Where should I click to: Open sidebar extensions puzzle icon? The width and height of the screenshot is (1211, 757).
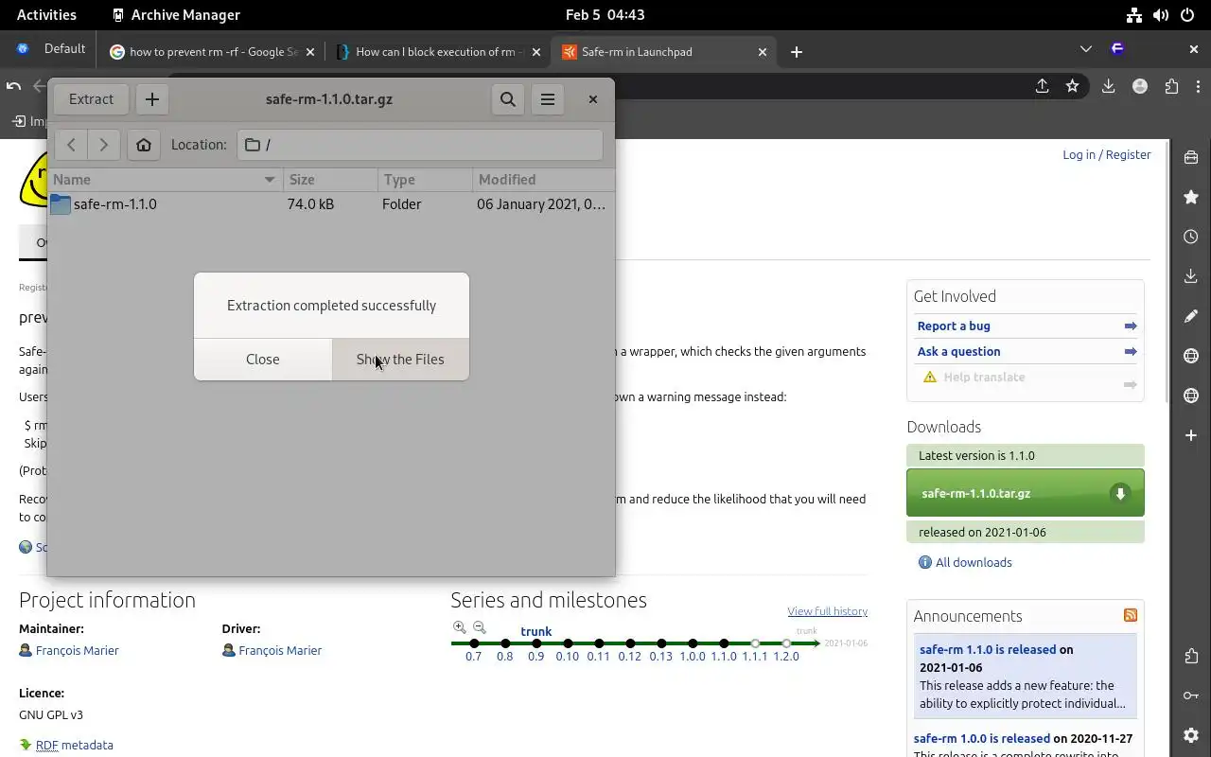(x=1191, y=656)
